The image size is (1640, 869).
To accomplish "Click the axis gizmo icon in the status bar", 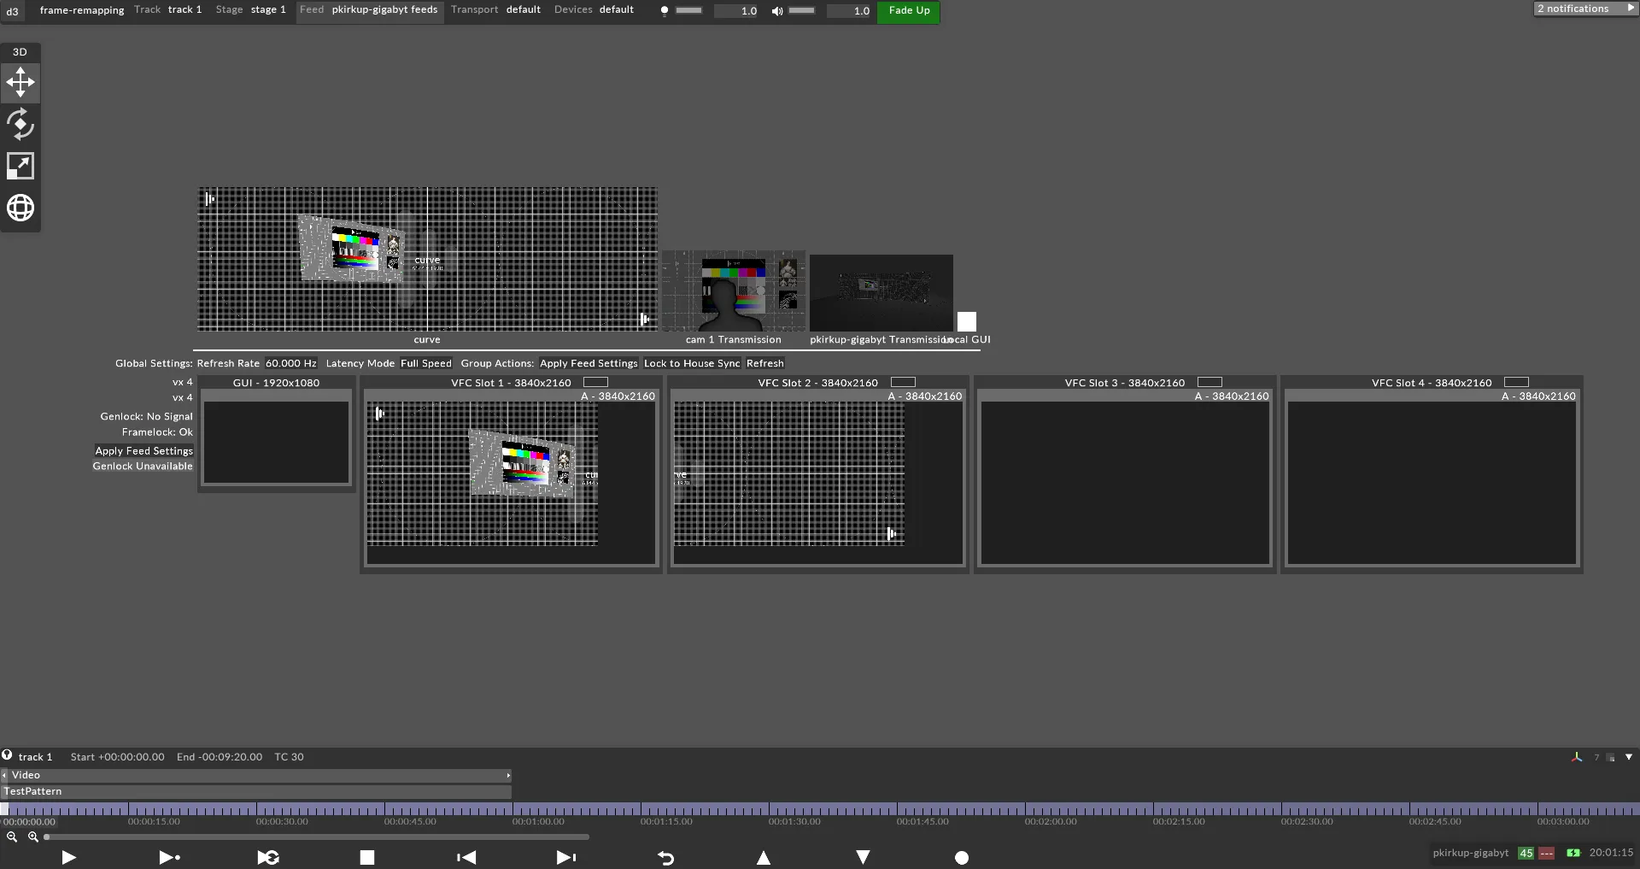I will tap(1577, 757).
